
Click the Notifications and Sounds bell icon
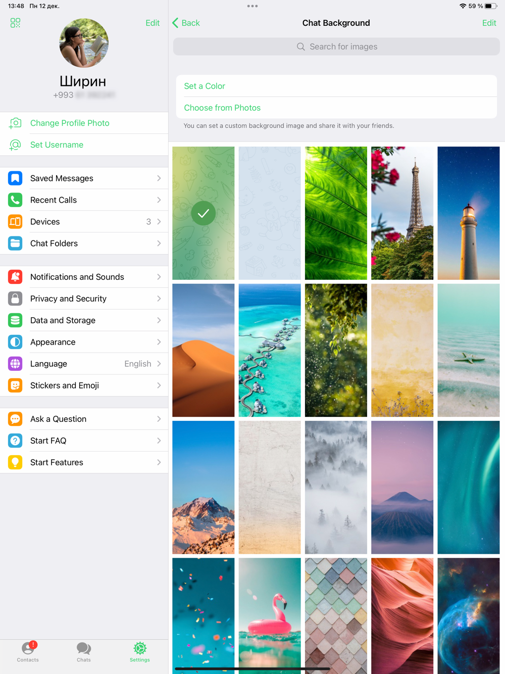click(15, 277)
